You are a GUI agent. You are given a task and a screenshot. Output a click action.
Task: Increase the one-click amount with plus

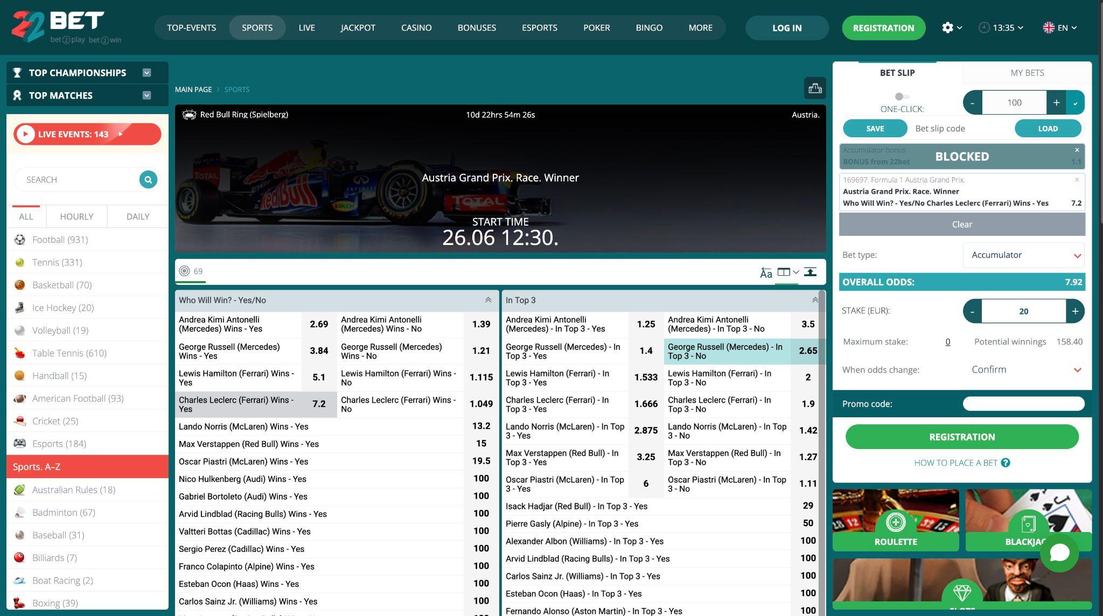(x=1056, y=102)
